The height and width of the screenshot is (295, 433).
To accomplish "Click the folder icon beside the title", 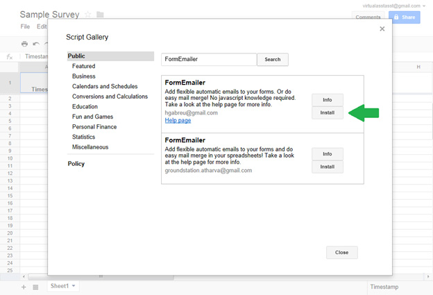I will tap(101, 15).
